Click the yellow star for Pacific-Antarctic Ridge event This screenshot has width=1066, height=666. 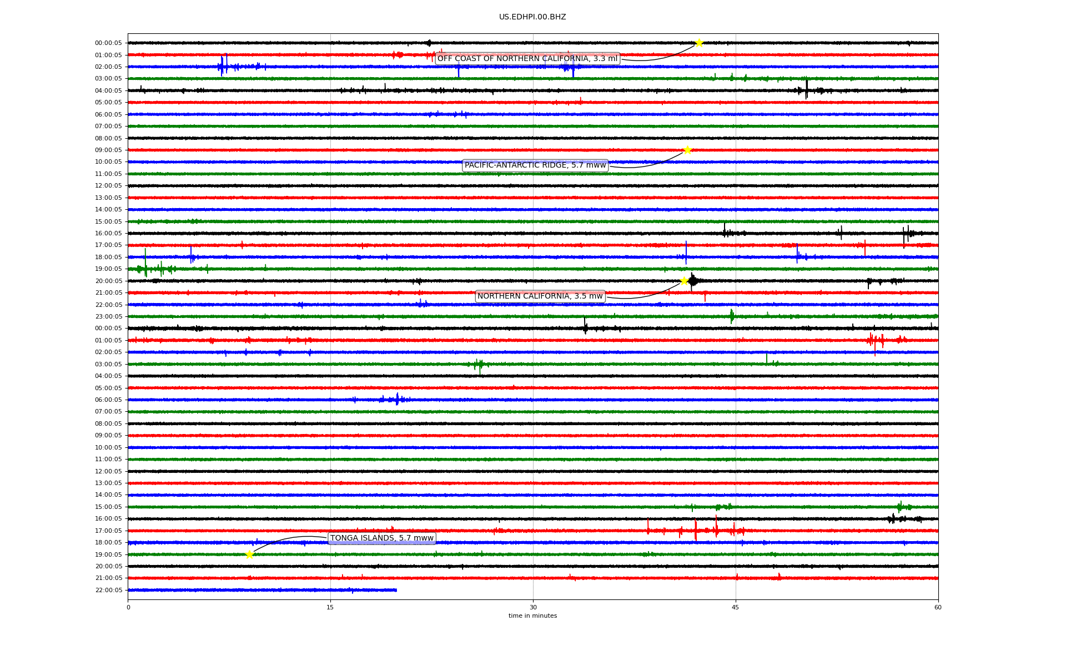[x=687, y=150]
